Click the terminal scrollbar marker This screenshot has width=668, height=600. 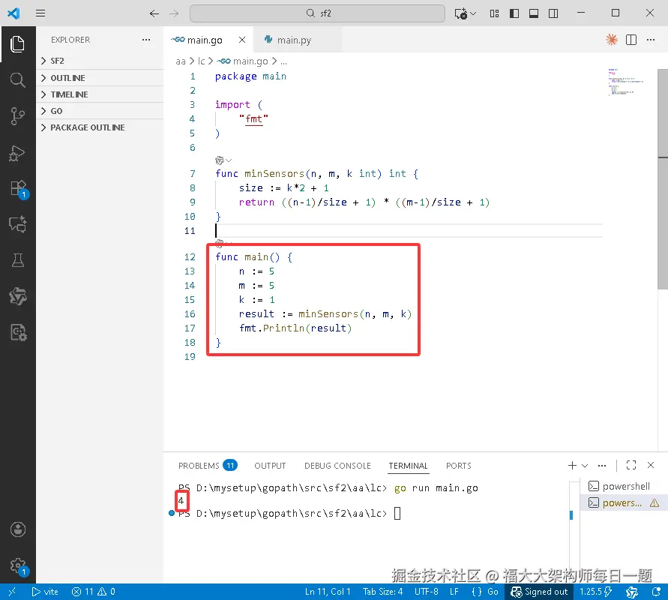tap(571, 515)
